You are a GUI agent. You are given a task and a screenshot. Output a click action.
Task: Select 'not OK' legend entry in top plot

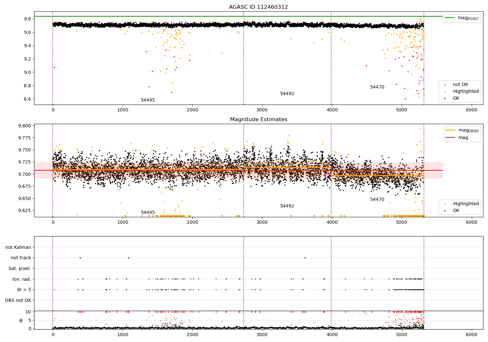tap(460, 85)
